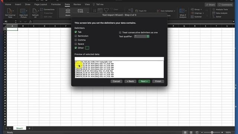Enable the Space delimiter checkbox
The image size is (238, 134).
click(x=76, y=44)
